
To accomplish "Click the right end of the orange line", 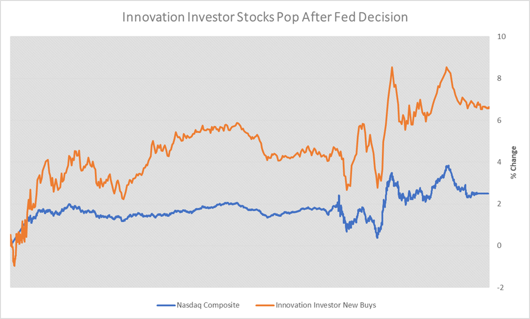I will 488,108.
